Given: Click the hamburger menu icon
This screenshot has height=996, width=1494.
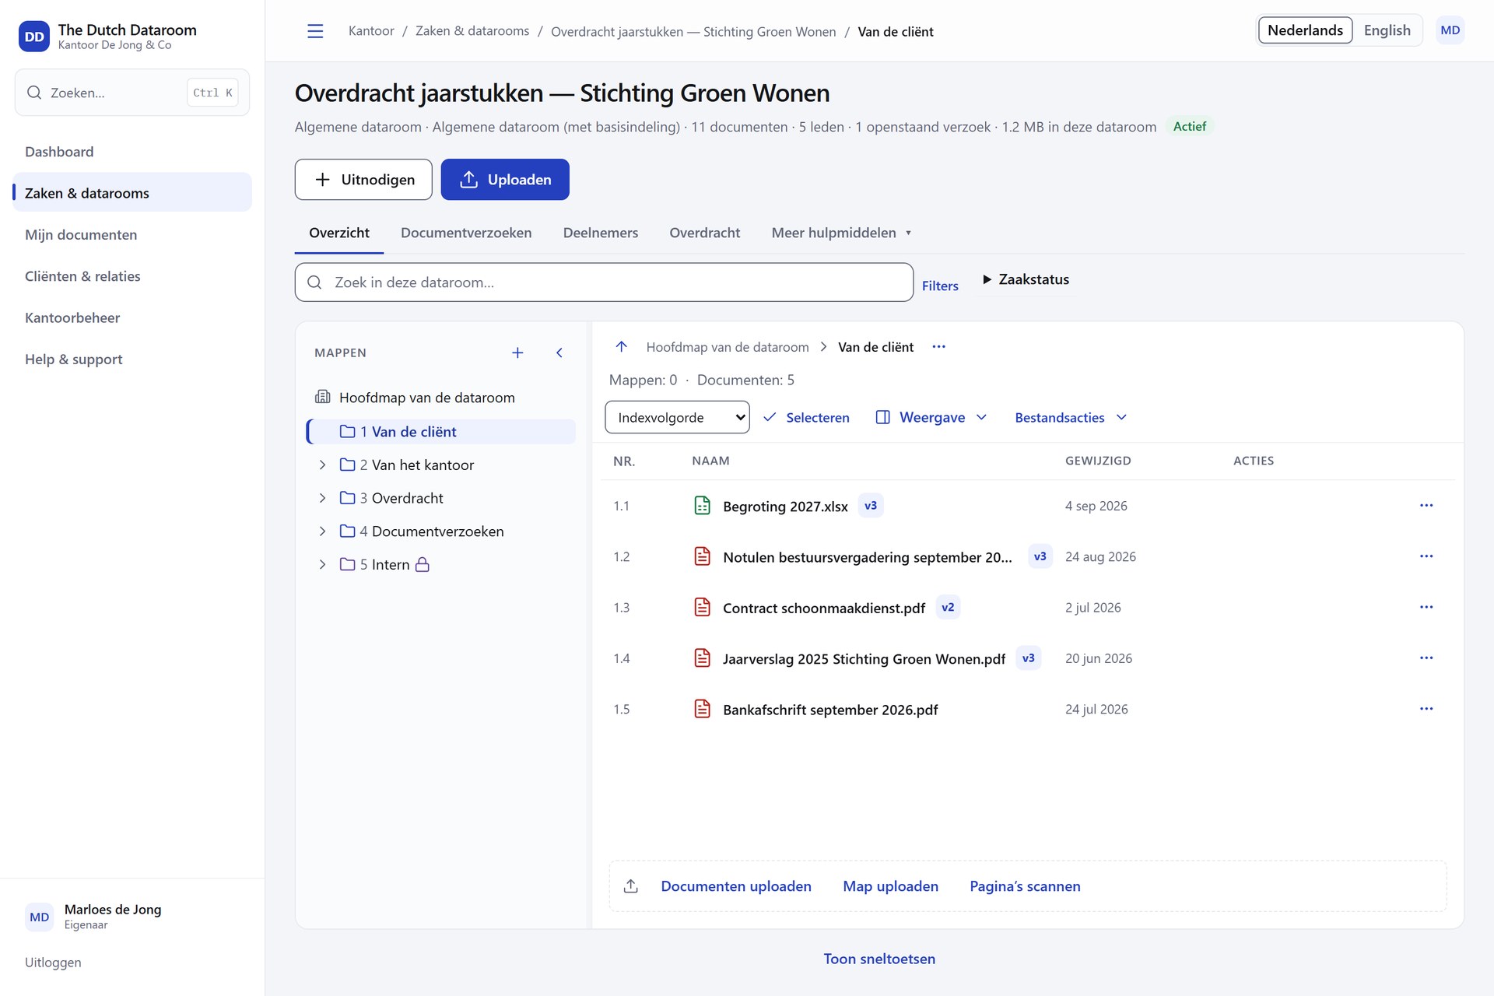Looking at the screenshot, I should click(315, 31).
